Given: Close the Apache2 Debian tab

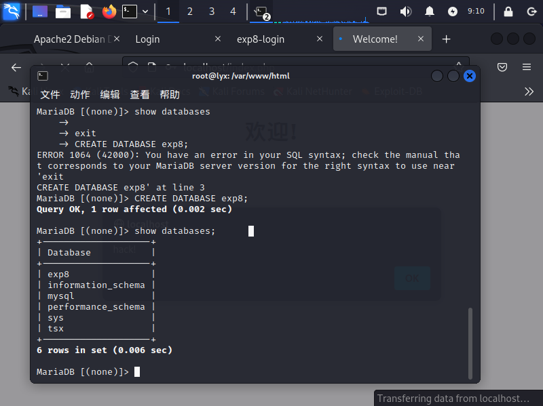Looking at the screenshot, I should pyautogui.click(x=117, y=39).
